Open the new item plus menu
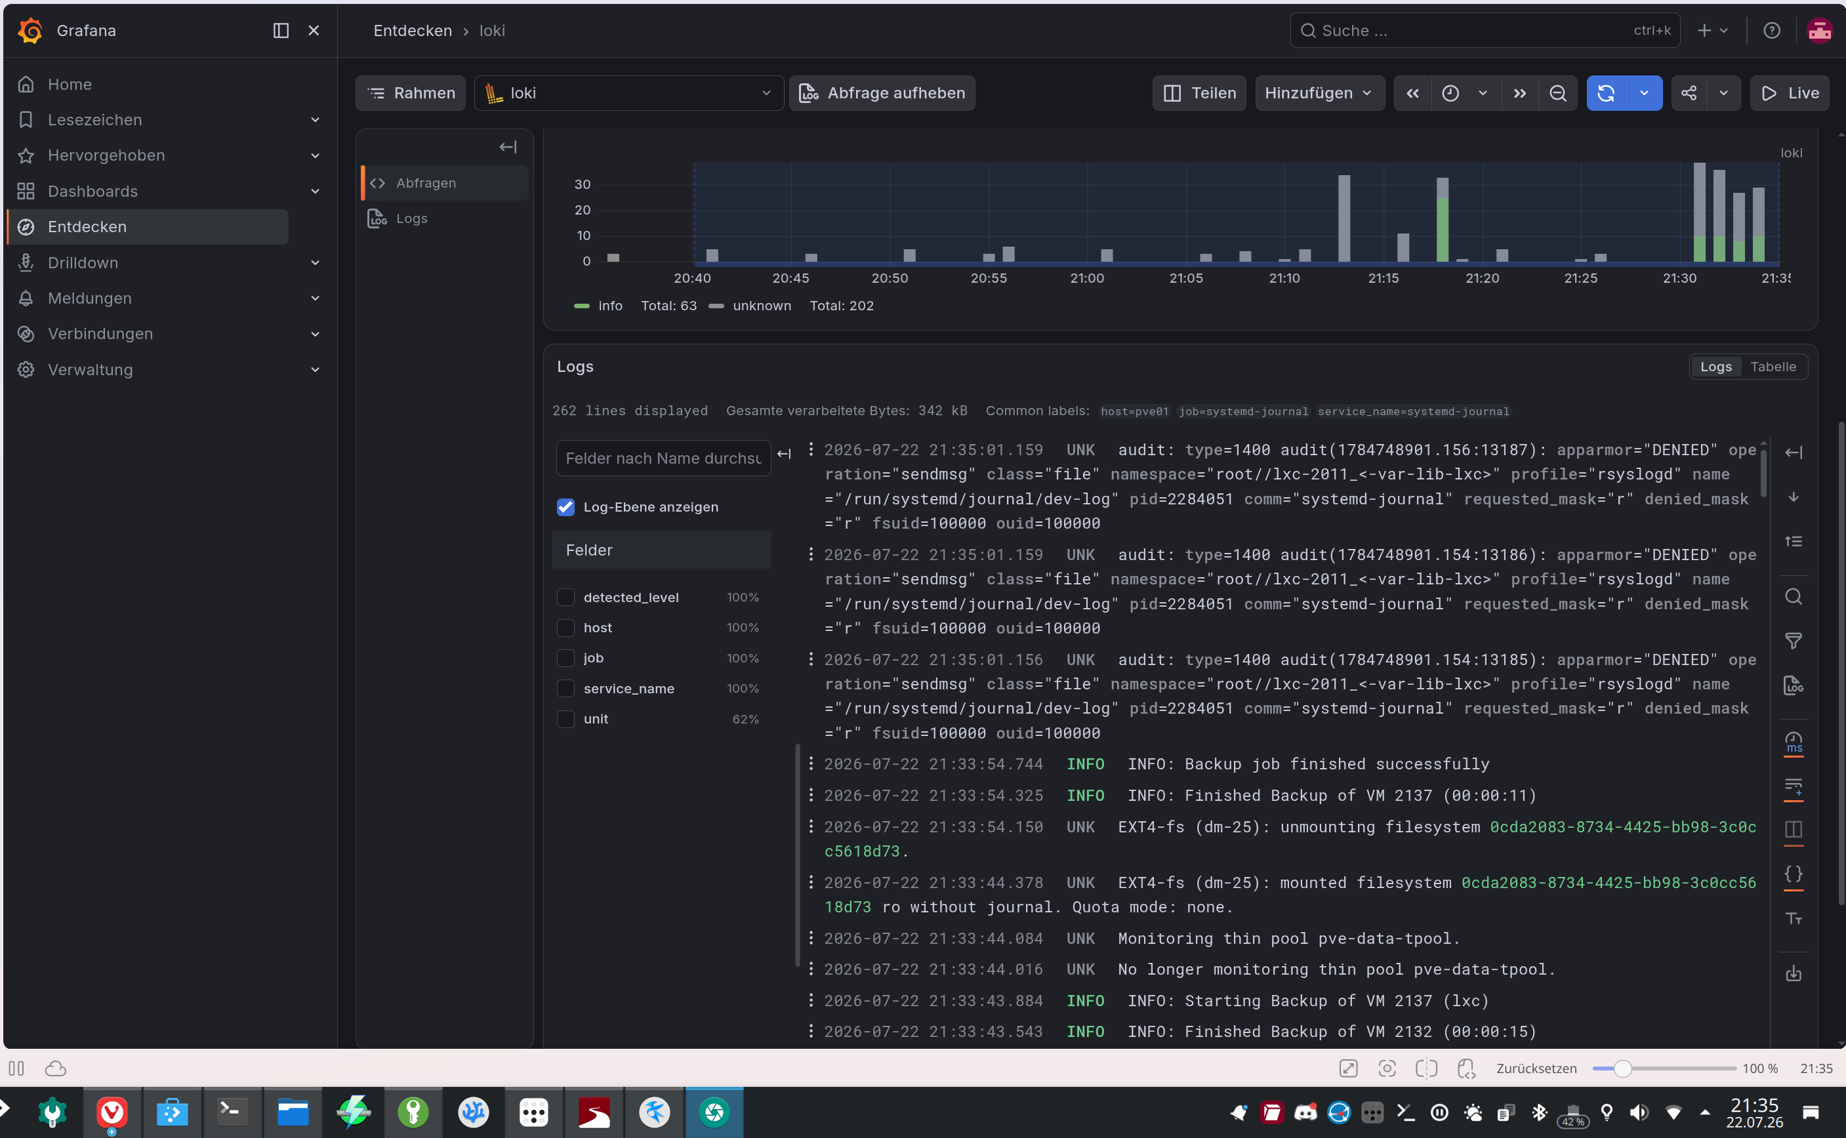This screenshot has height=1138, width=1846. (1712, 31)
